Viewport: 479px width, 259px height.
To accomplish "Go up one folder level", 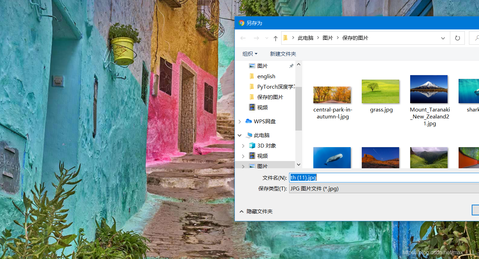I will (x=275, y=38).
